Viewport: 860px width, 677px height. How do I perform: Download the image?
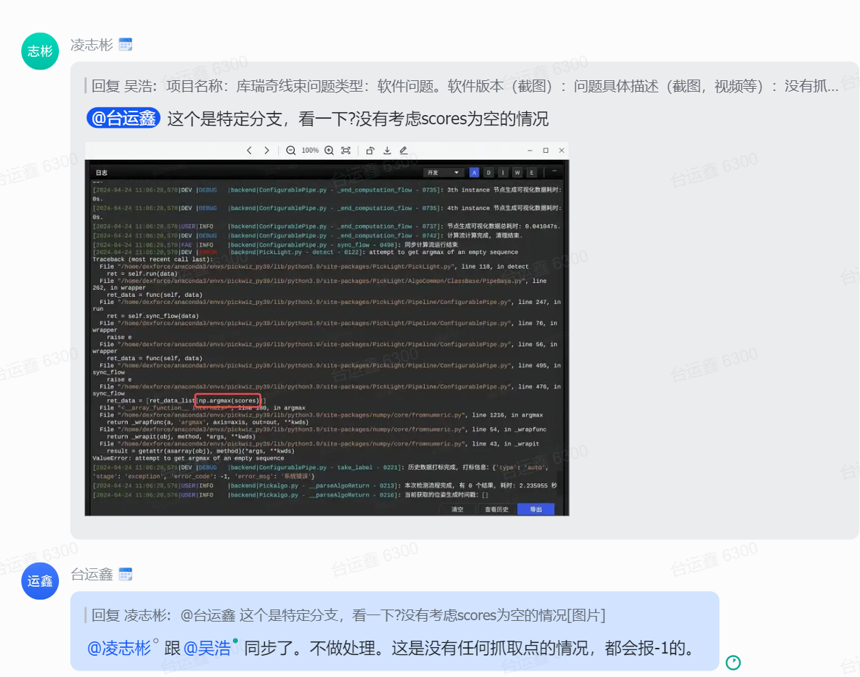(387, 151)
